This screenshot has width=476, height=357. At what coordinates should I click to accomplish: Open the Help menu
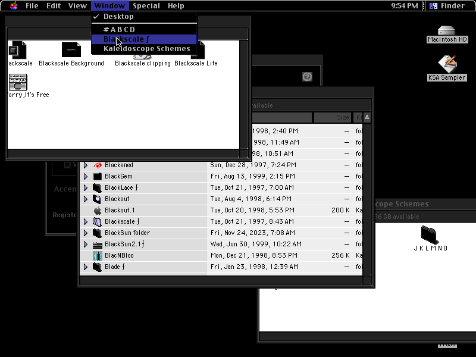point(176,6)
